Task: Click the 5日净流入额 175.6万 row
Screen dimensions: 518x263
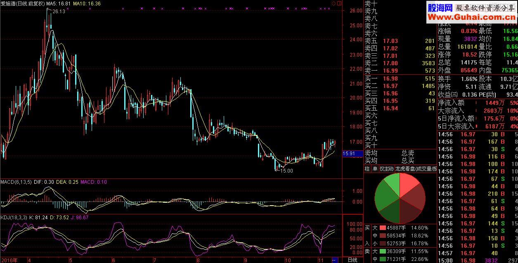Action: (478, 118)
